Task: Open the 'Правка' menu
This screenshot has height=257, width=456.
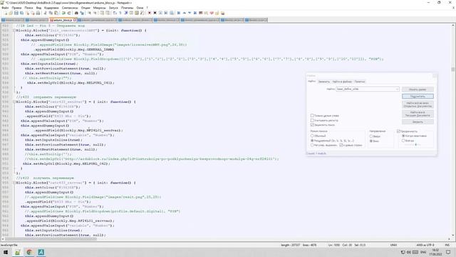Action: coord(16,8)
